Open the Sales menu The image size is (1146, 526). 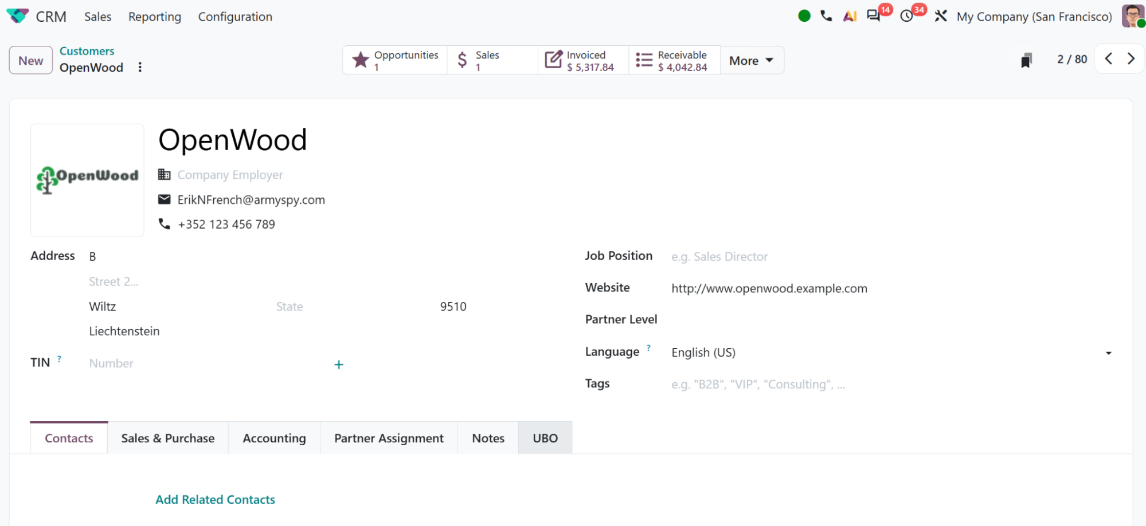pos(97,17)
